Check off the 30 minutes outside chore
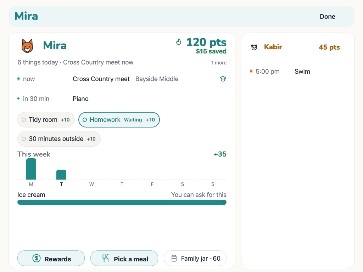This screenshot has width=363, height=272. click(x=59, y=139)
